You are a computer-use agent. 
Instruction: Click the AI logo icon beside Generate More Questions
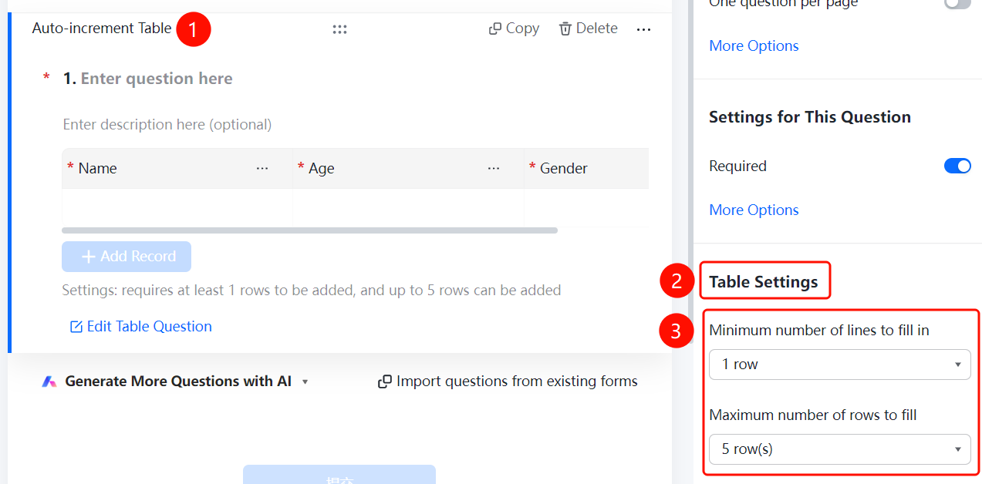pos(49,381)
